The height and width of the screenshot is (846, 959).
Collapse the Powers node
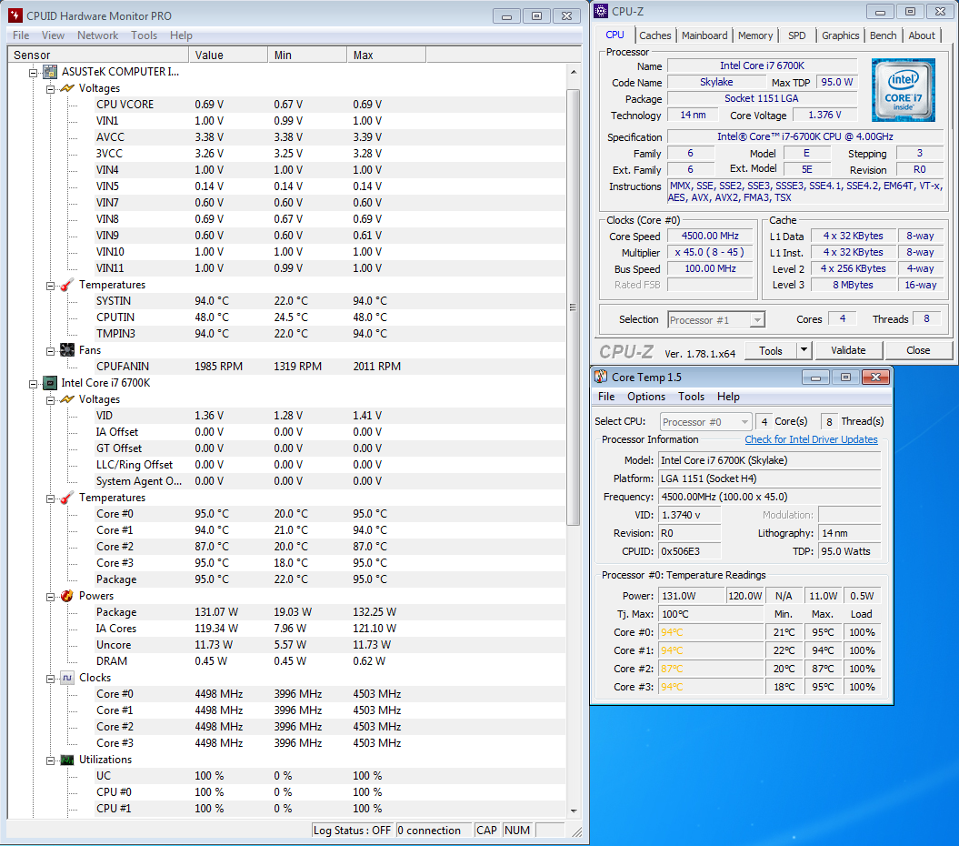51,597
